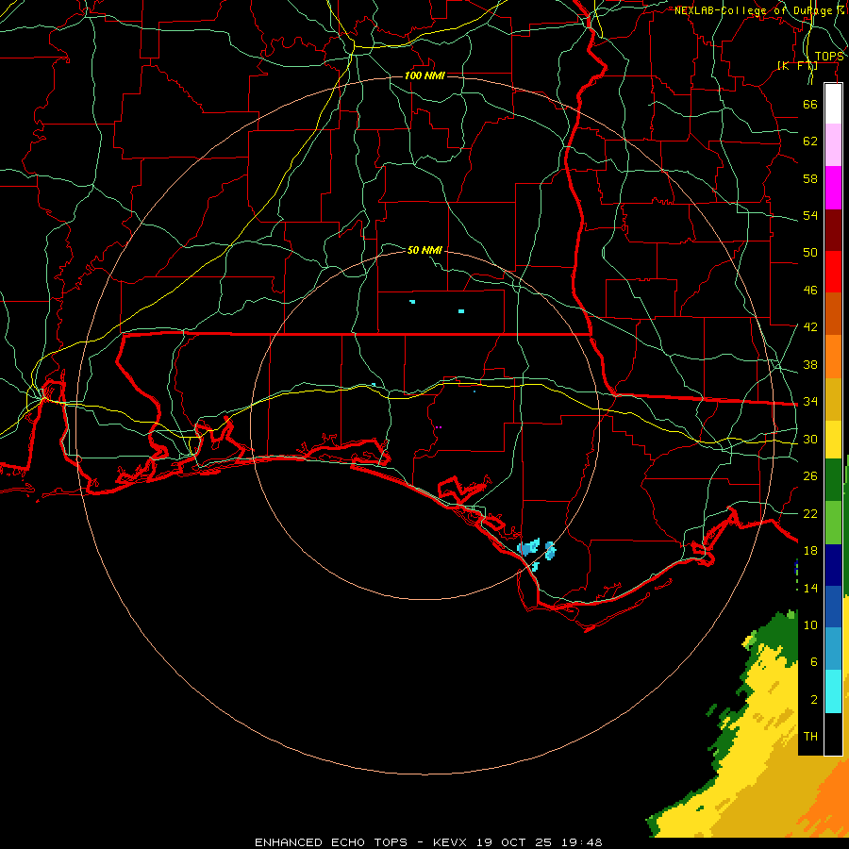
Task: Click the legend value "46"
Action: coord(810,291)
